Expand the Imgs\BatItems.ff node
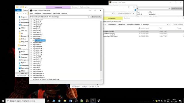The width and height of the screenshot is (184, 103). [x=31, y=20]
